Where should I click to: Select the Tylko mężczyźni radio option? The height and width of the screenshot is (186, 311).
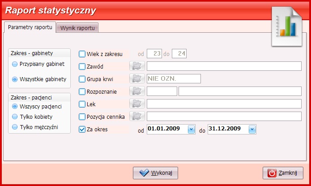tap(15, 127)
